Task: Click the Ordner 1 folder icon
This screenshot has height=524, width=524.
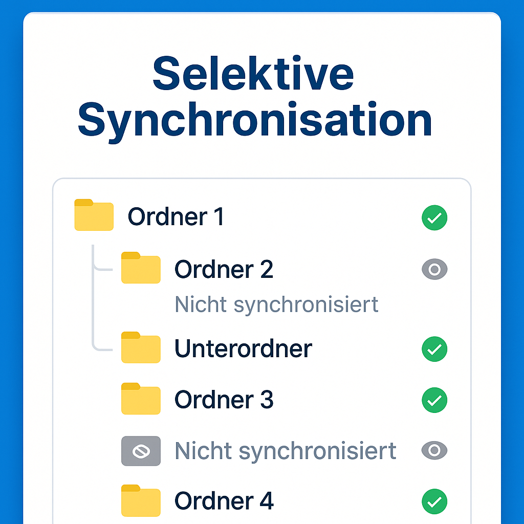Action: point(94,215)
